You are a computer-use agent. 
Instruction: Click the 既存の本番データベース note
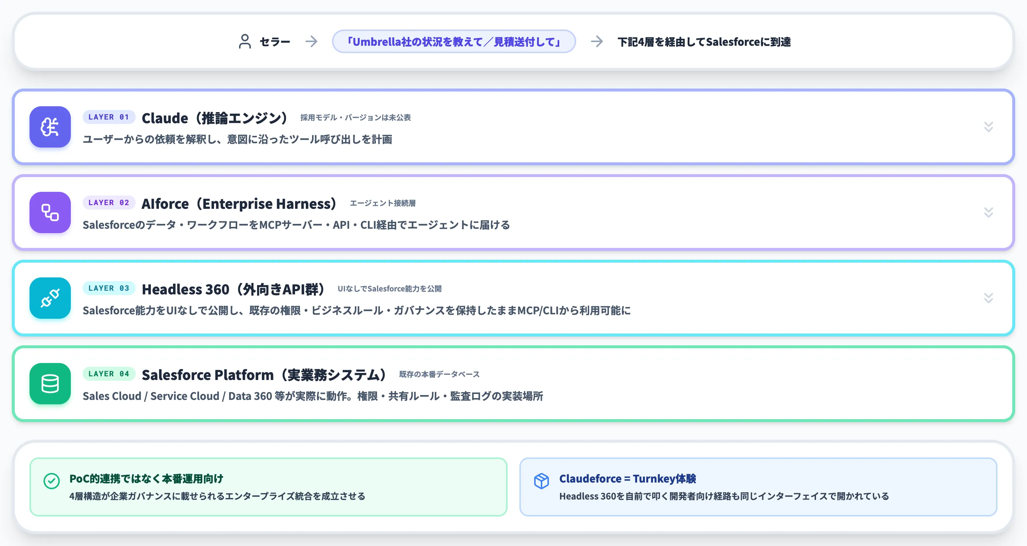(439, 374)
